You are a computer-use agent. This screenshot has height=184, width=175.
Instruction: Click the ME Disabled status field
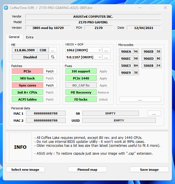pos(30,57)
